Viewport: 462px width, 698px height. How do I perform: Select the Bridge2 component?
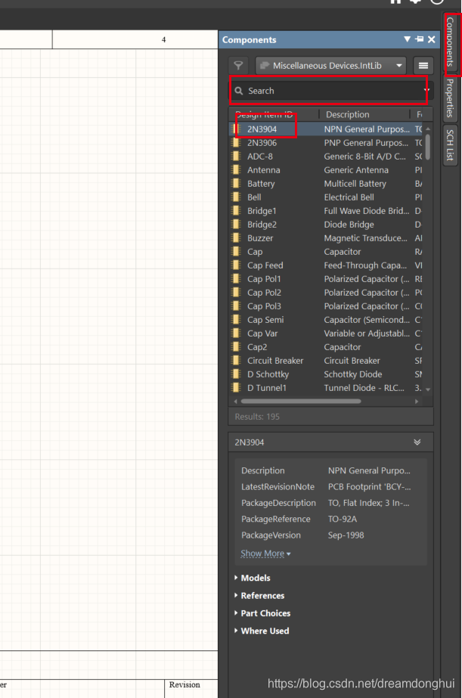(326, 225)
